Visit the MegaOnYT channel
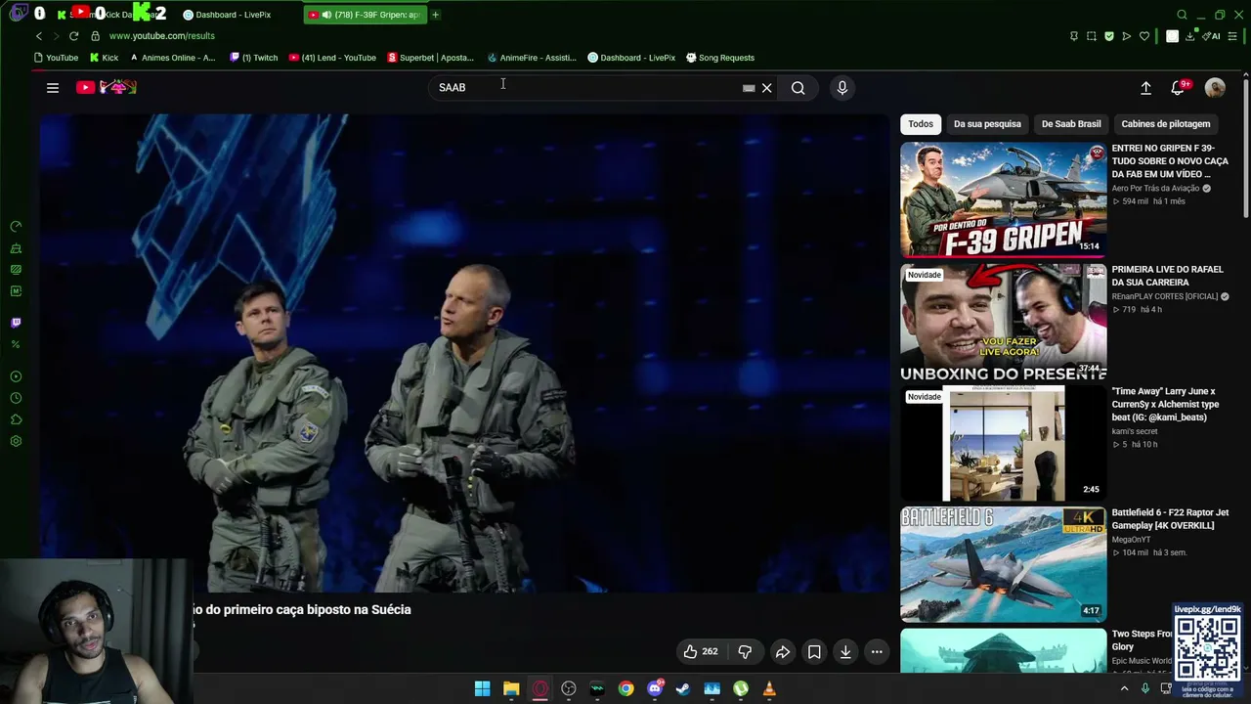Viewport: 1251px width, 704px height. [1131, 540]
